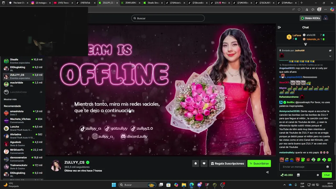Screen dimensions: 336x189
Task: Click lokendo_m in gift leaderboard
Action: [313, 39]
